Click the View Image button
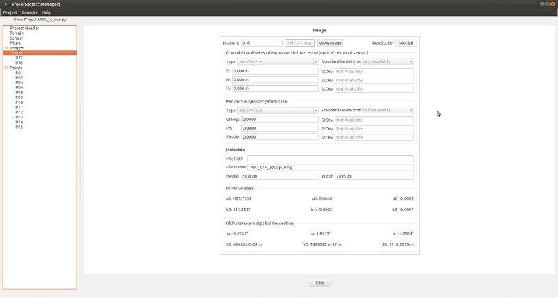This screenshot has height=298, width=558. coord(330,43)
